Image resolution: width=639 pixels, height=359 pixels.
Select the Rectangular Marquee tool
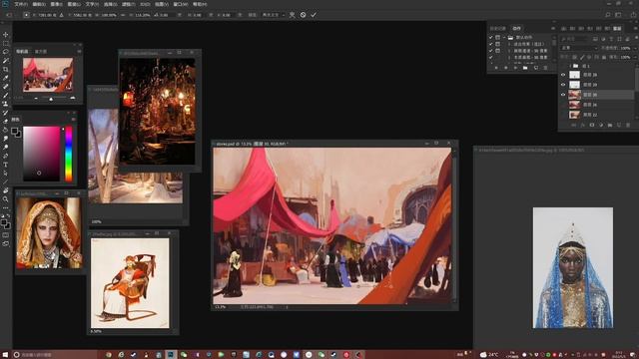coord(6,43)
